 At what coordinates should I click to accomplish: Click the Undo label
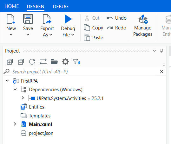pyautogui.click(x=121, y=18)
